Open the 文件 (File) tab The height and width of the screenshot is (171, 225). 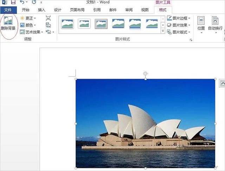click(x=8, y=10)
